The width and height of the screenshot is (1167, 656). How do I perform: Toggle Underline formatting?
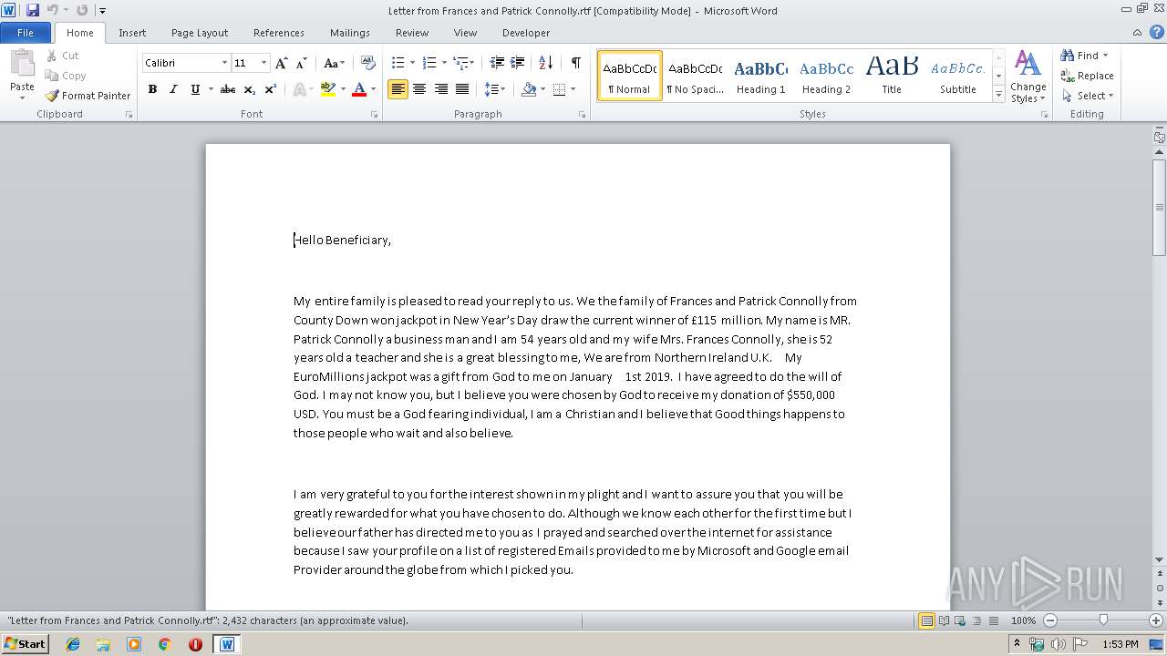[195, 89]
